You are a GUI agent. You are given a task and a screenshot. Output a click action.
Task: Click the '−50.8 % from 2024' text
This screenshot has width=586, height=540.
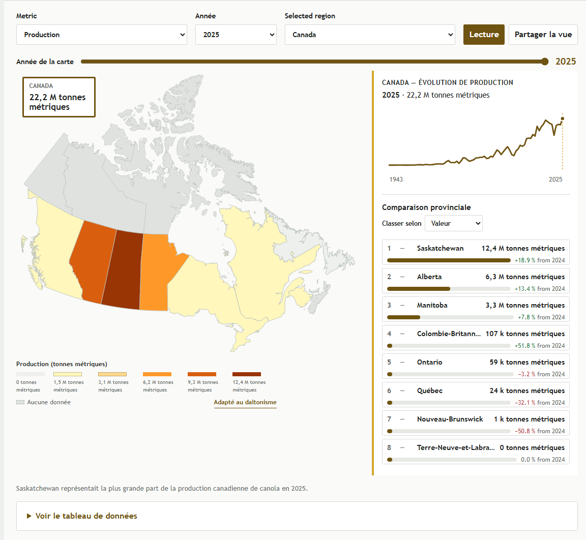tap(540, 431)
